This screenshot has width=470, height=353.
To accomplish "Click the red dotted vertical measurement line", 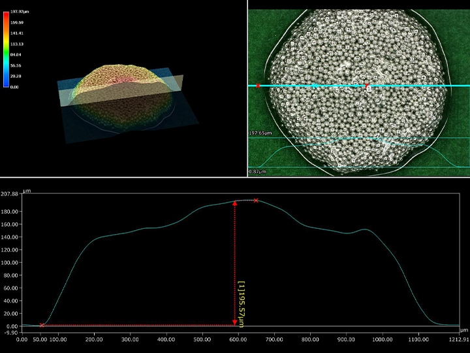I will coord(235,261).
